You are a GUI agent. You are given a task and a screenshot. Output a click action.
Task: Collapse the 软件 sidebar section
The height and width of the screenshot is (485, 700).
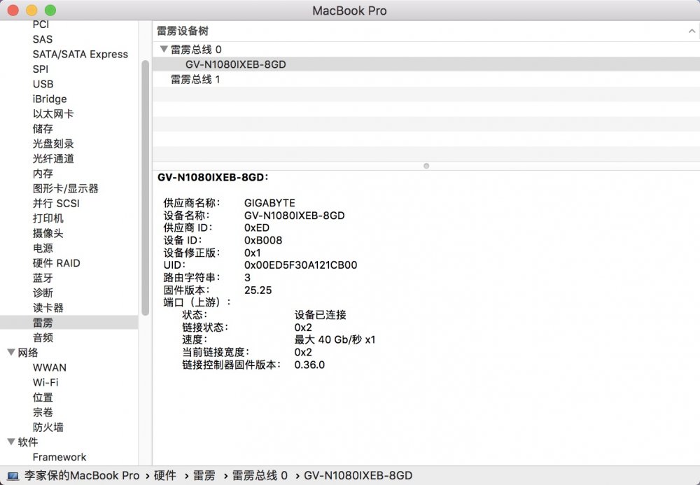[11, 442]
